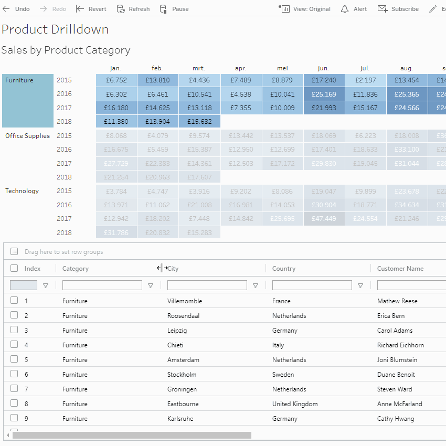Open the City column filter options

tap(256, 285)
